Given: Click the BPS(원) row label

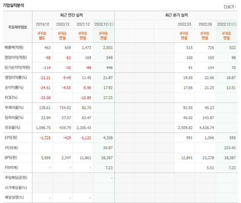Looking at the screenshot, I should pyautogui.click(x=11, y=157).
